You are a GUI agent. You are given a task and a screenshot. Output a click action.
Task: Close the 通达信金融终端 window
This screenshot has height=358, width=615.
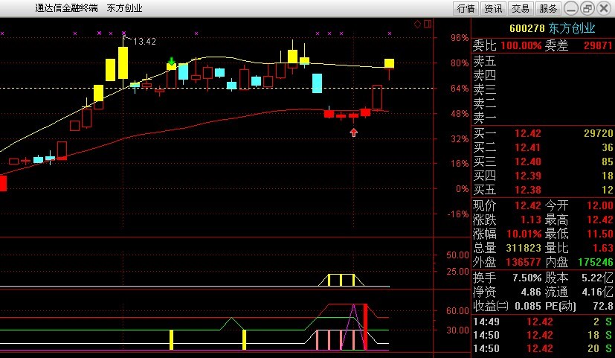point(603,8)
